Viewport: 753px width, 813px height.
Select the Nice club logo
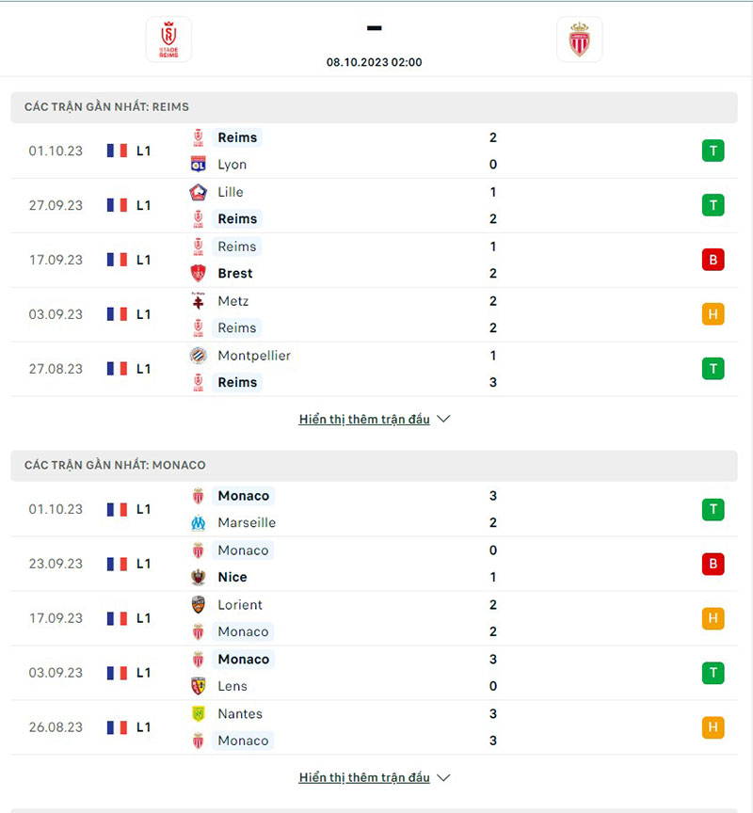(200, 577)
